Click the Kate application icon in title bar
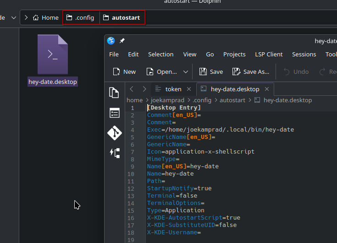 point(111,41)
